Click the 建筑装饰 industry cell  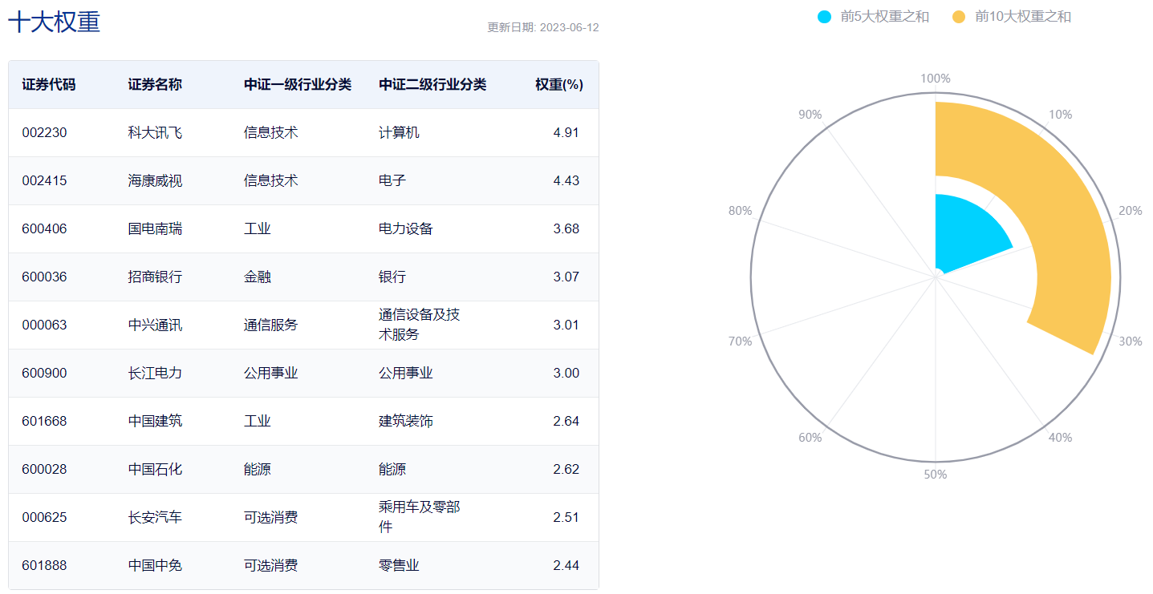[406, 421]
